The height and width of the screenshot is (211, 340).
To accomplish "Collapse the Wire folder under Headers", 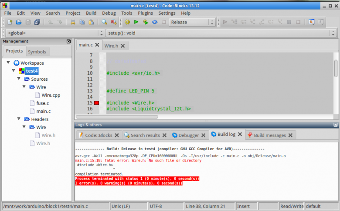I will click(24, 127).
